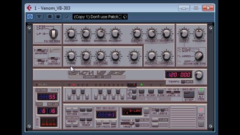Click the VOLUME knob
The width and height of the screenshot is (240, 135).
[199, 34]
